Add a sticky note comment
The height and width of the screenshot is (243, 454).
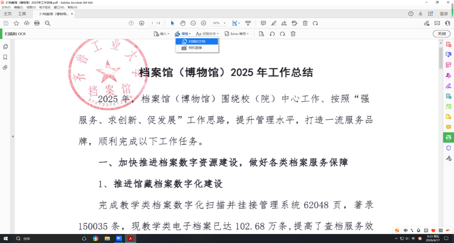coord(263,23)
